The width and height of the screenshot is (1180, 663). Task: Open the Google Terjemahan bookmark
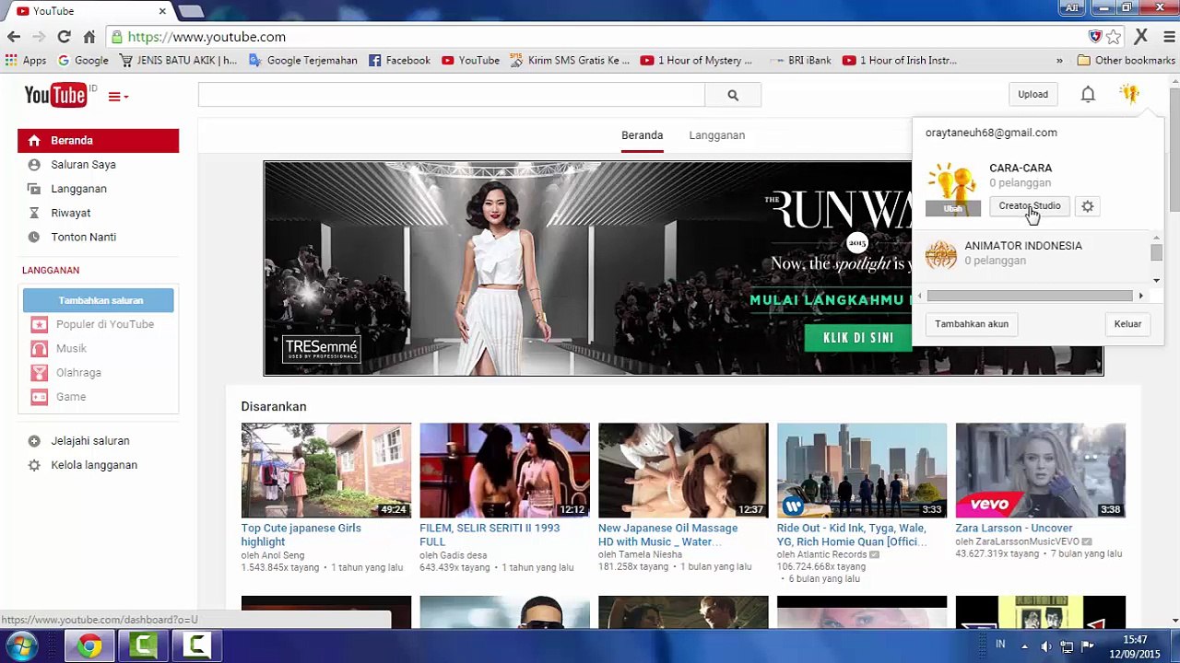point(302,61)
